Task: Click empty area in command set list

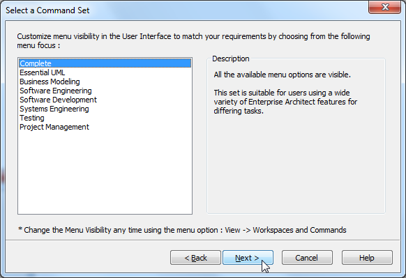Action: coord(105,173)
